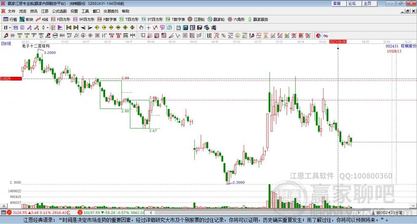The height and width of the screenshot is (224, 417).
Task: Open the 设置 menu
Action: [x=74, y=11]
